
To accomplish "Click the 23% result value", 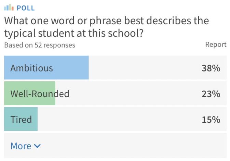I will tap(211, 93).
